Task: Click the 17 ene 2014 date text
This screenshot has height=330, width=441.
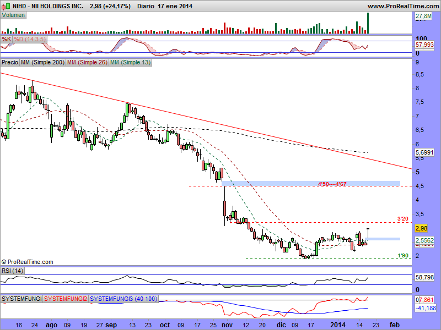Action: click(175, 6)
